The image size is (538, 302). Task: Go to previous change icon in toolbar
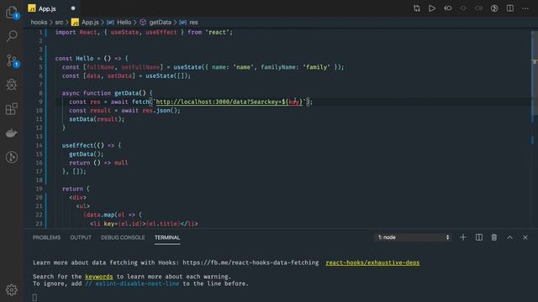(x=448, y=8)
